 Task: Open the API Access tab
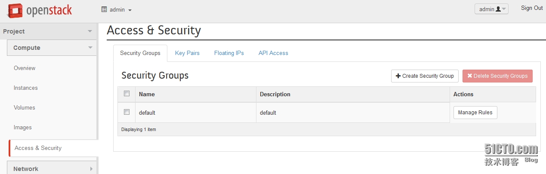[x=273, y=53]
